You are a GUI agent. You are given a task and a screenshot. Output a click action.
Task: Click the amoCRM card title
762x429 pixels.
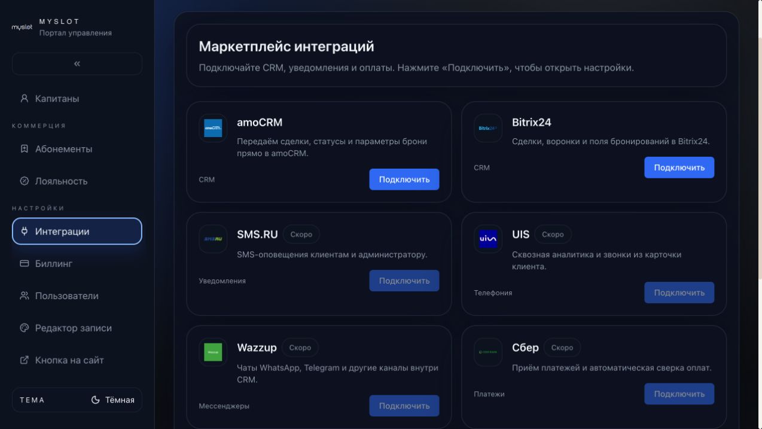tap(260, 123)
